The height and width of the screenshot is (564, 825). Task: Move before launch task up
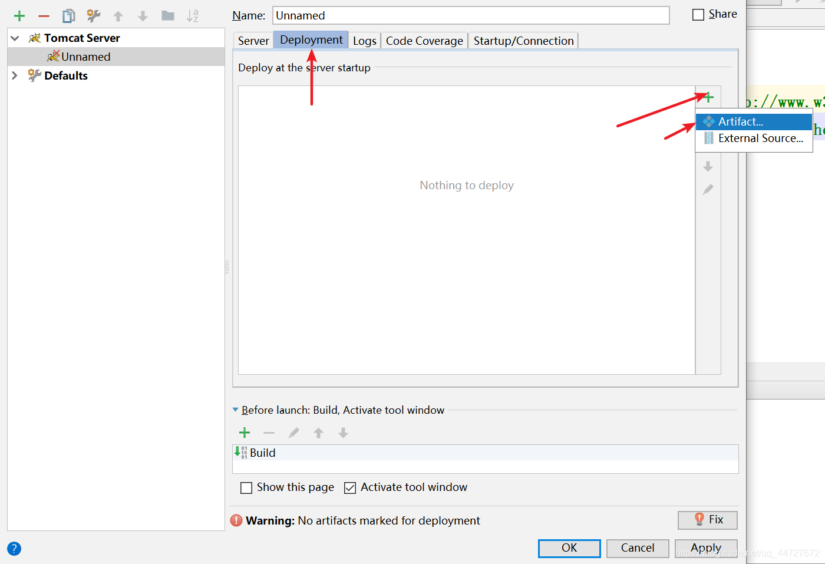click(319, 433)
